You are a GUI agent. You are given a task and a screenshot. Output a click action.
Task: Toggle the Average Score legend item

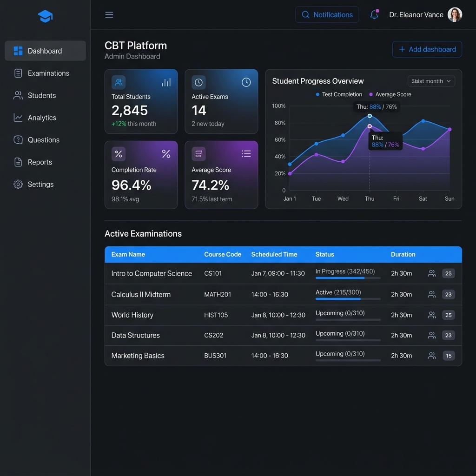[390, 94]
